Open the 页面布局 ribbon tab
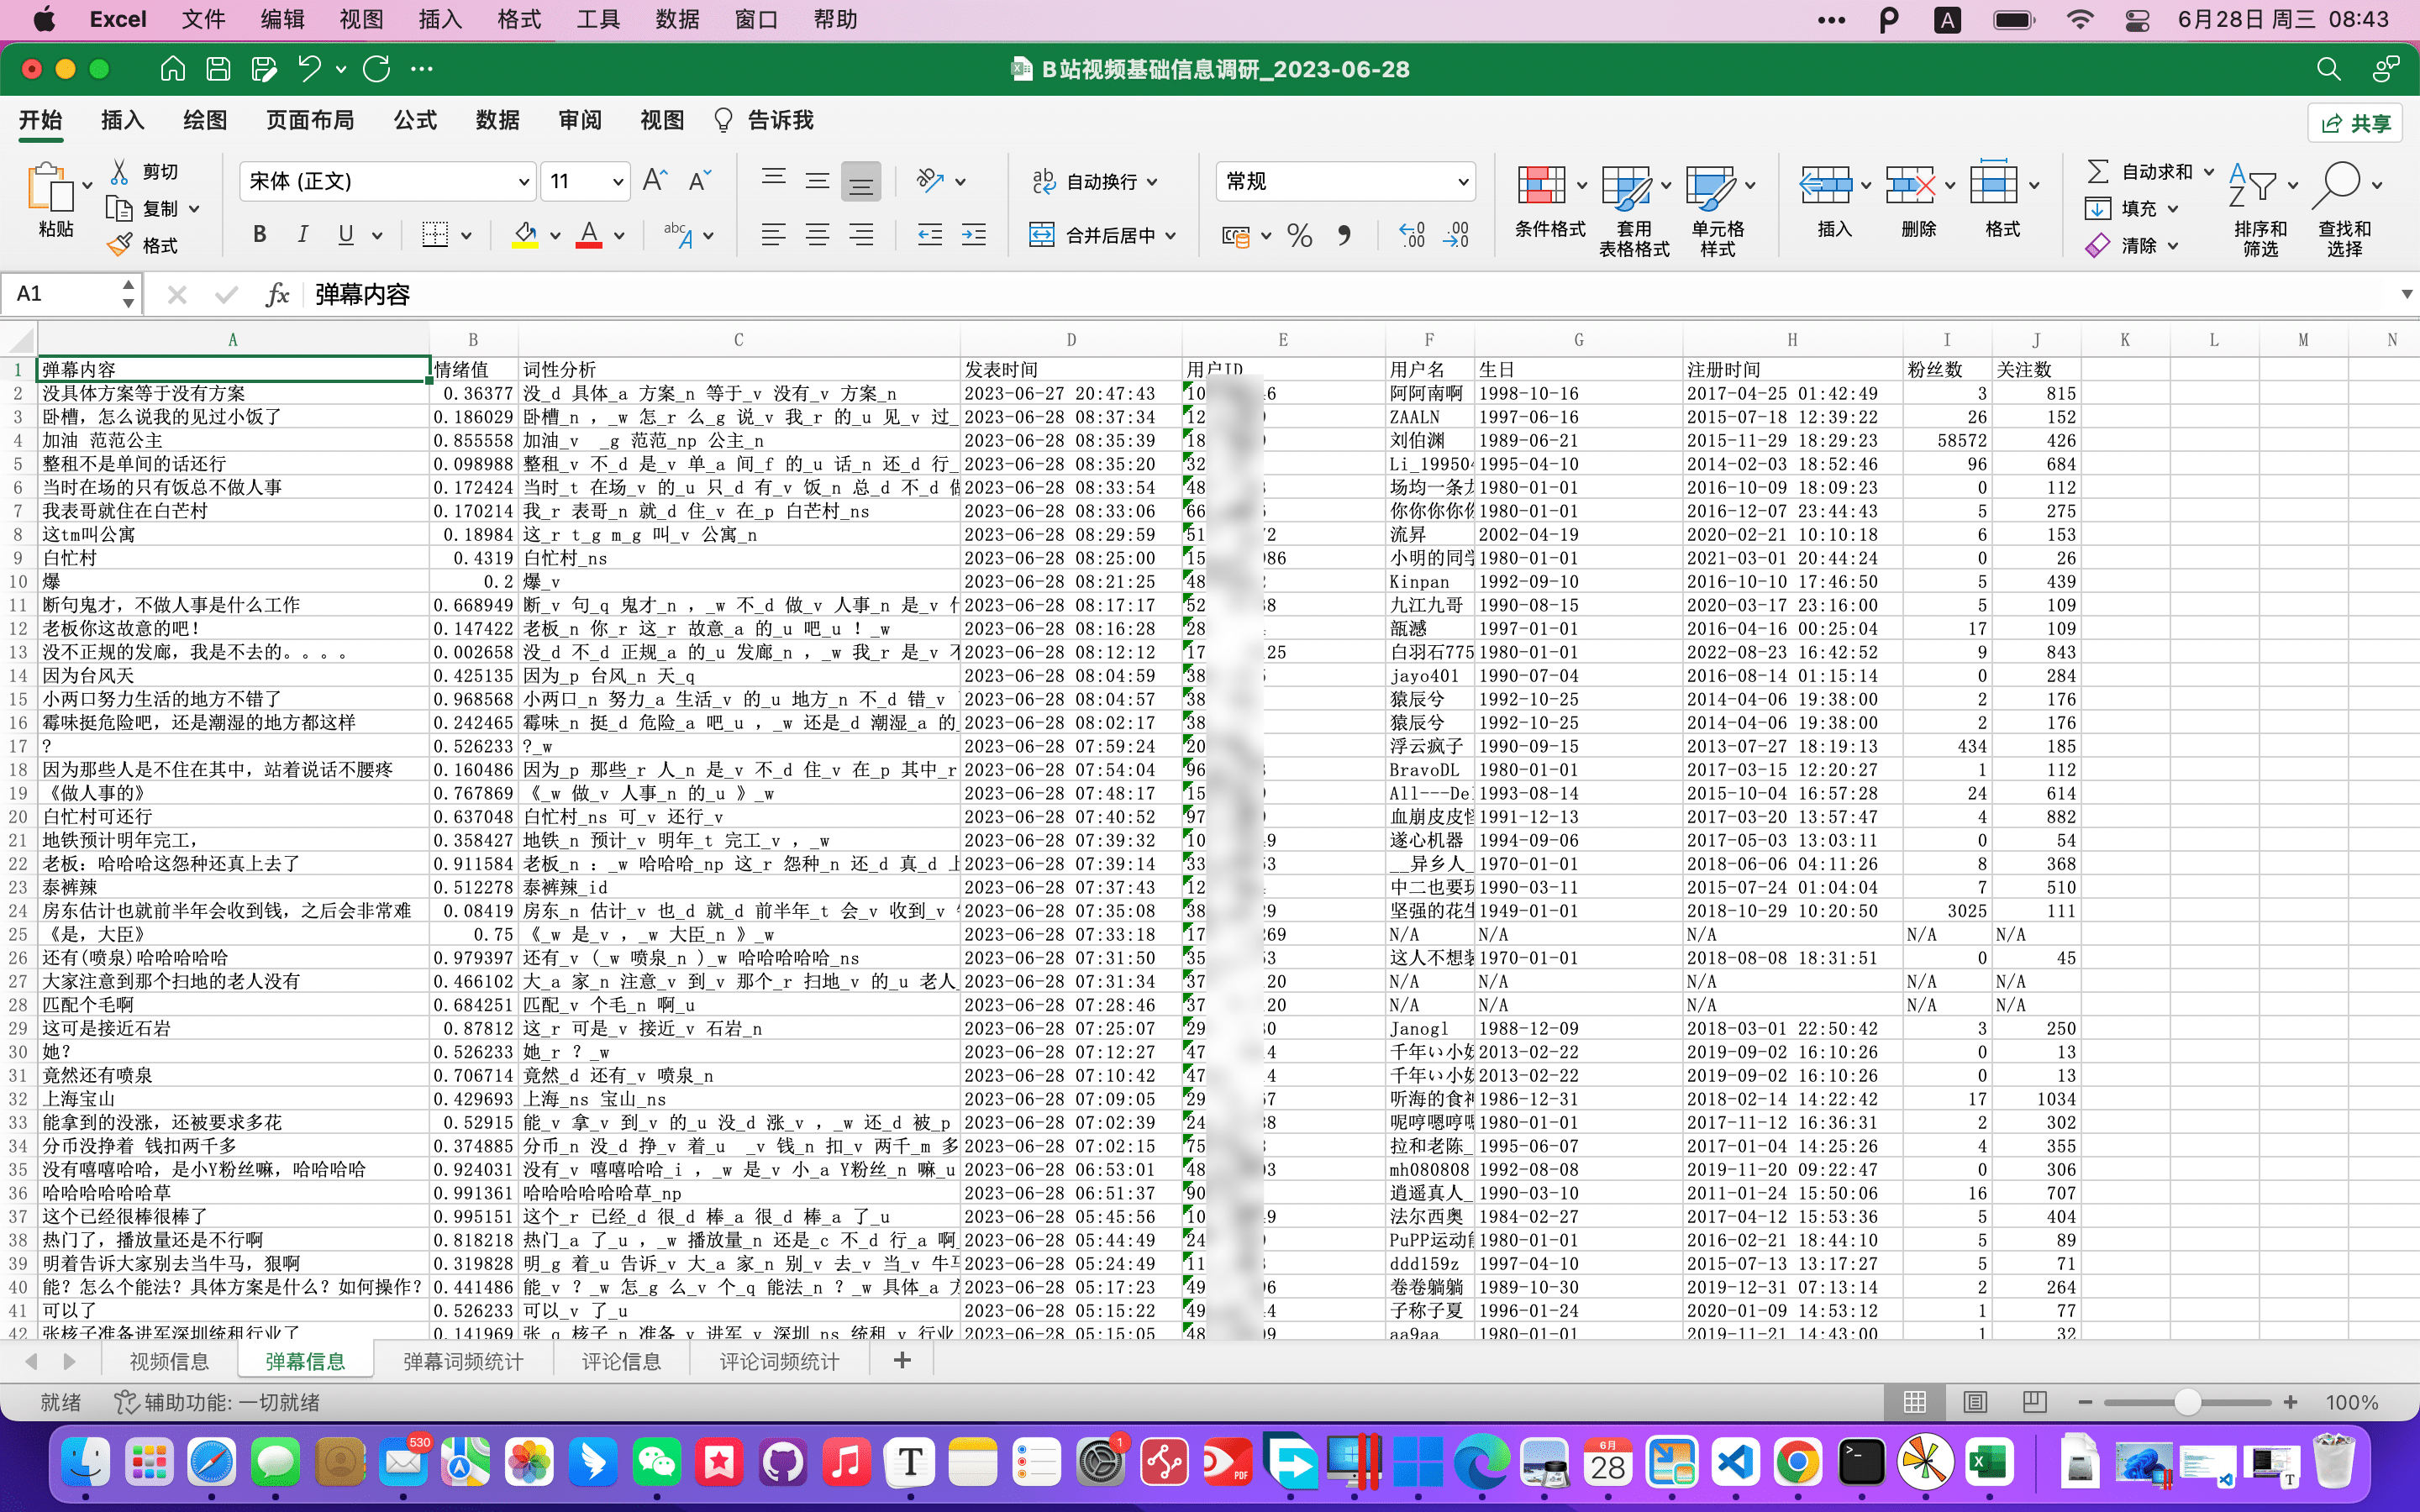Screen dimensions: 2420x1512 click(x=310, y=121)
